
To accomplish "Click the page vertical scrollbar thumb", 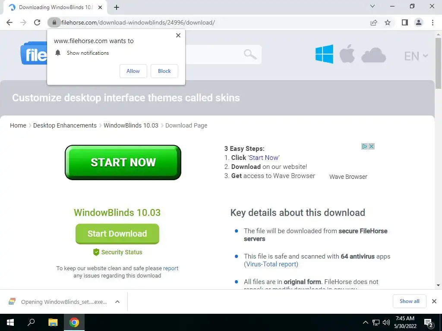I will 438,63.
